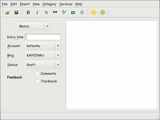Enable the Comments checkbox
The height and width of the screenshot is (120, 160).
[x=37, y=73]
